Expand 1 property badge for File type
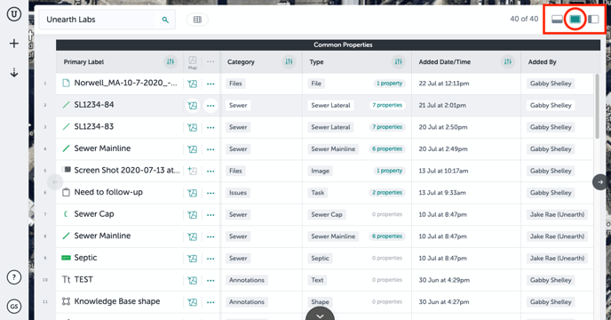Viewport: 611px width, 320px height. tap(389, 84)
